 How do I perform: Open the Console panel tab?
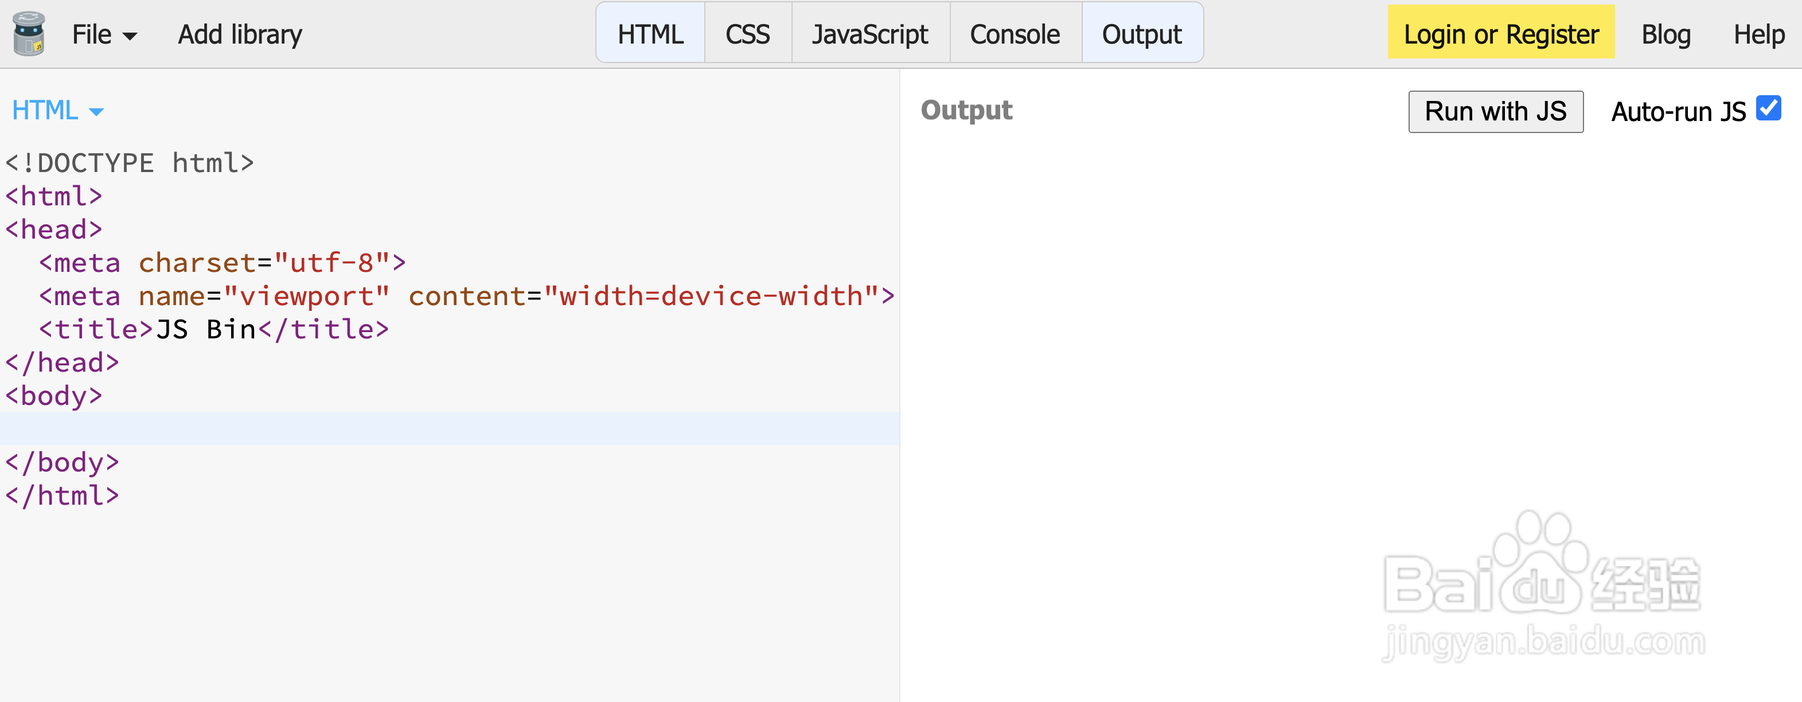click(x=1015, y=34)
